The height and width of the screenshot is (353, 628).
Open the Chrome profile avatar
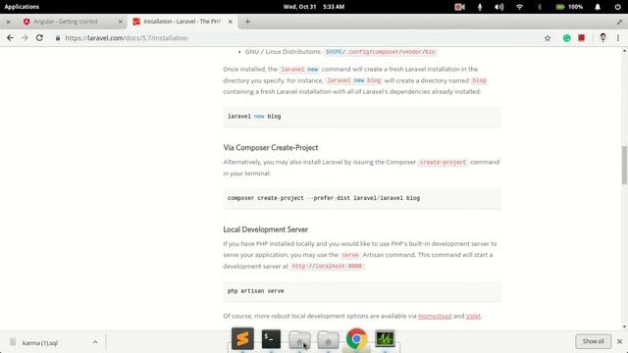point(602,37)
